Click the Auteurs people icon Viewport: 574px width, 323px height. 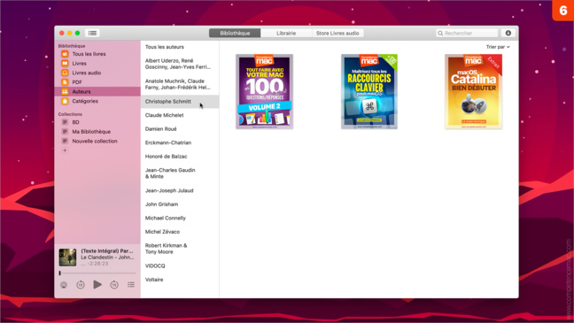point(65,91)
